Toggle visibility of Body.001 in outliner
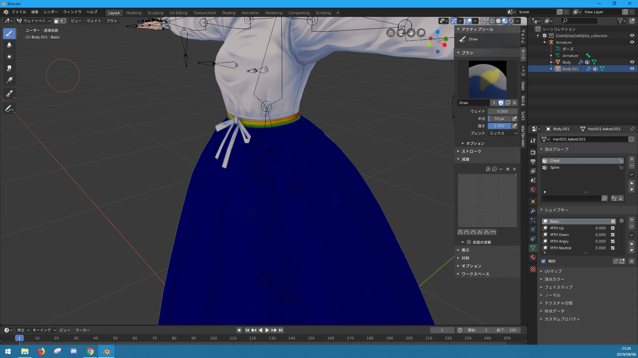The width and height of the screenshot is (638, 358). pos(632,69)
